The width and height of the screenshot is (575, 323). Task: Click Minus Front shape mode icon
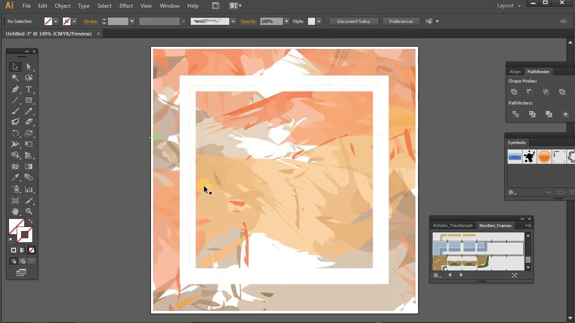(x=530, y=92)
